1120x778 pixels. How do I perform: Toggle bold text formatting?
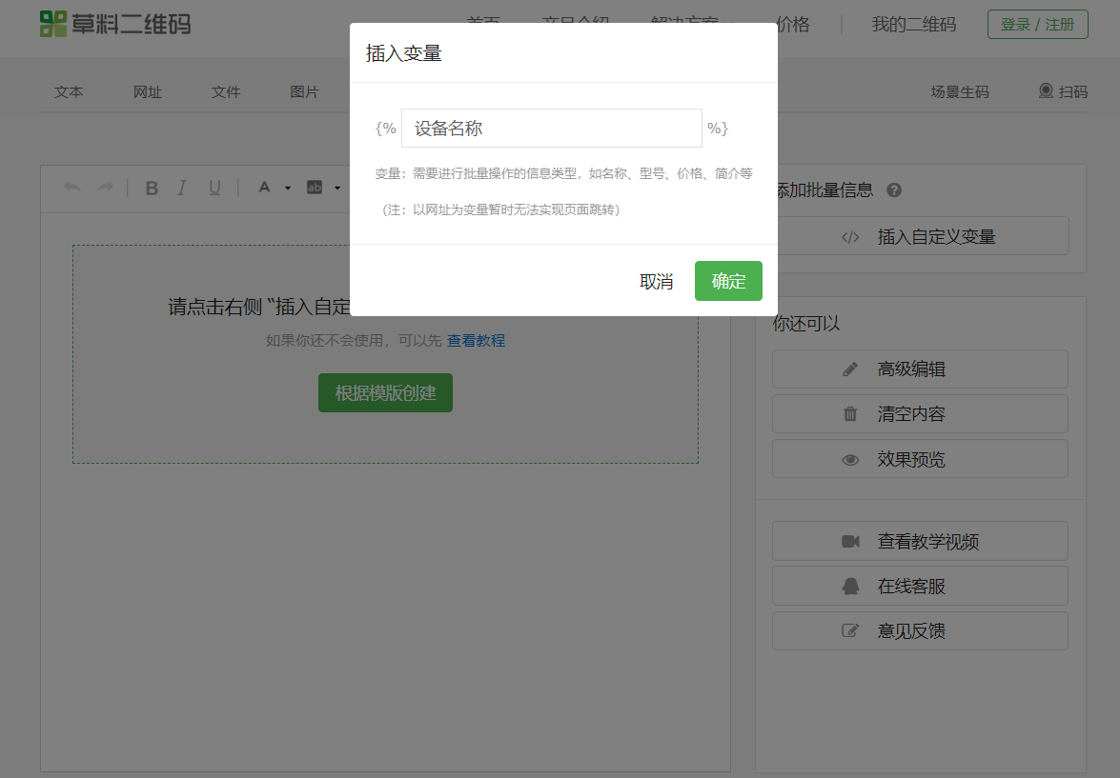(152, 188)
